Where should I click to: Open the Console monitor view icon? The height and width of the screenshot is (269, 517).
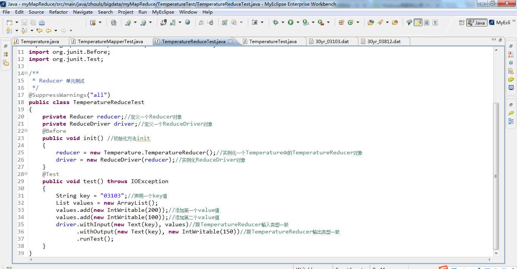pyautogui.click(x=511, y=88)
